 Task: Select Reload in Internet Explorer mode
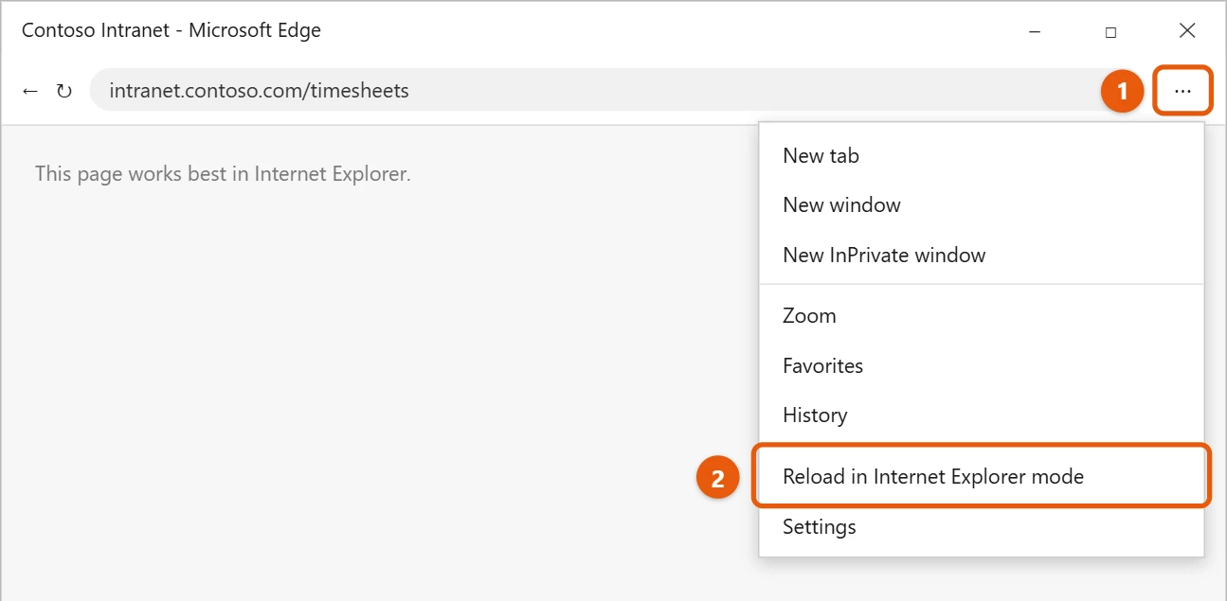click(x=982, y=477)
